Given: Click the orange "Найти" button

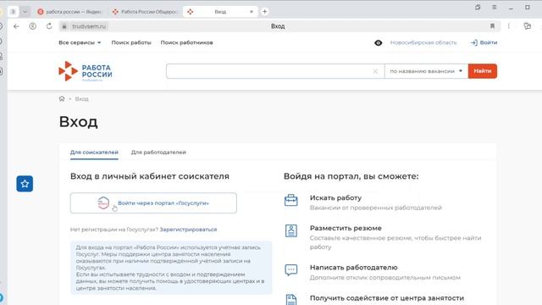Looking at the screenshot, I should (x=483, y=71).
